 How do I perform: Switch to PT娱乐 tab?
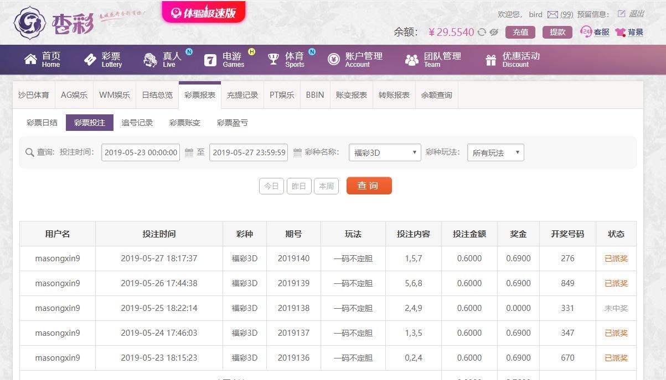coord(282,95)
